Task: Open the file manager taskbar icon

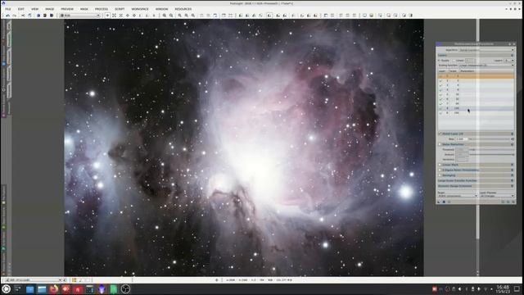Action: pyautogui.click(x=42, y=289)
